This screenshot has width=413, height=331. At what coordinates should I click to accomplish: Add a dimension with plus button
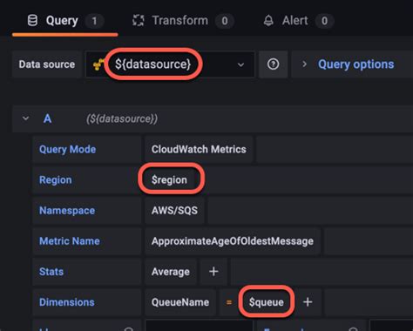click(308, 302)
